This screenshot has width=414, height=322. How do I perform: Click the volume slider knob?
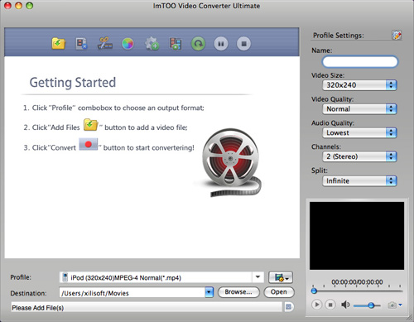pos(371,305)
